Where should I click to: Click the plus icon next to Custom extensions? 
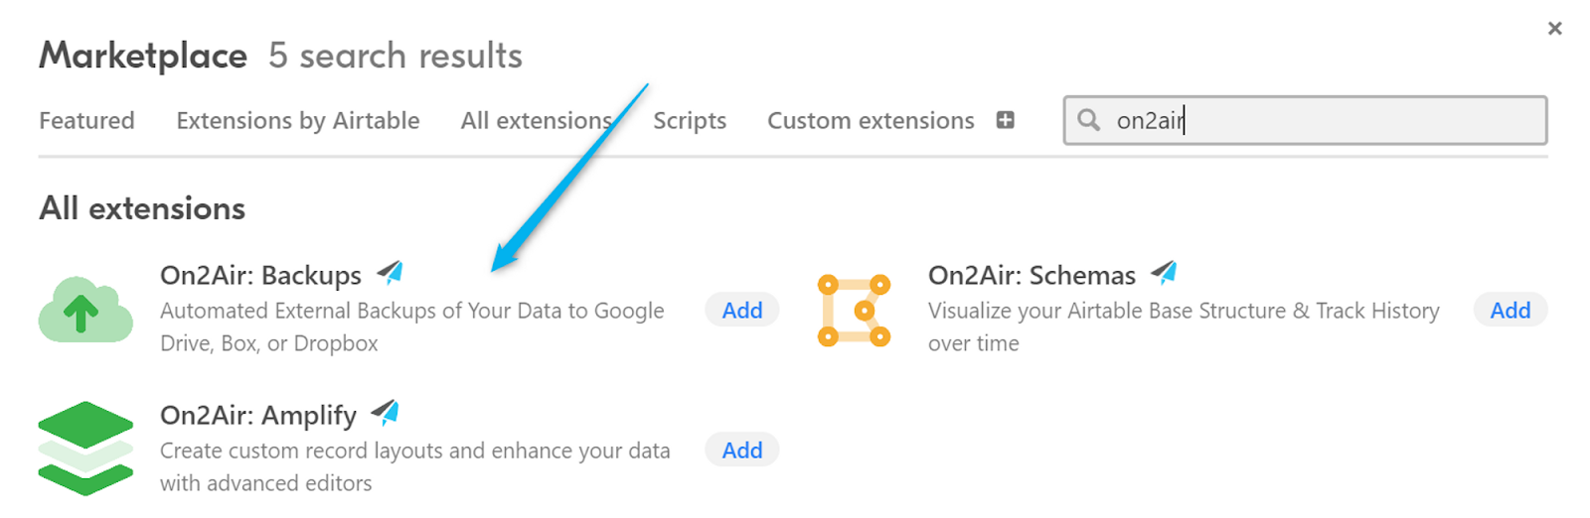coord(1006,120)
